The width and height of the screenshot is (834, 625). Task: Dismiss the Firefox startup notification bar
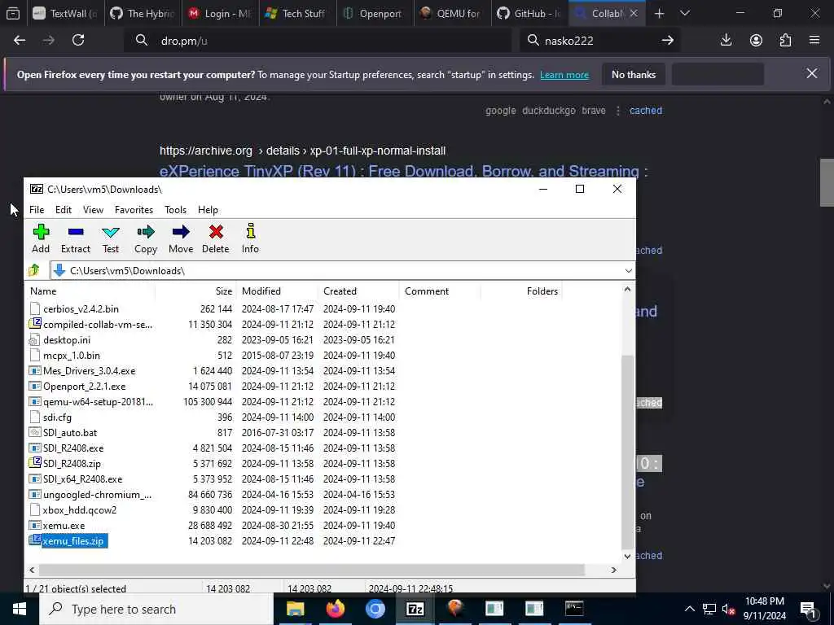812,73
